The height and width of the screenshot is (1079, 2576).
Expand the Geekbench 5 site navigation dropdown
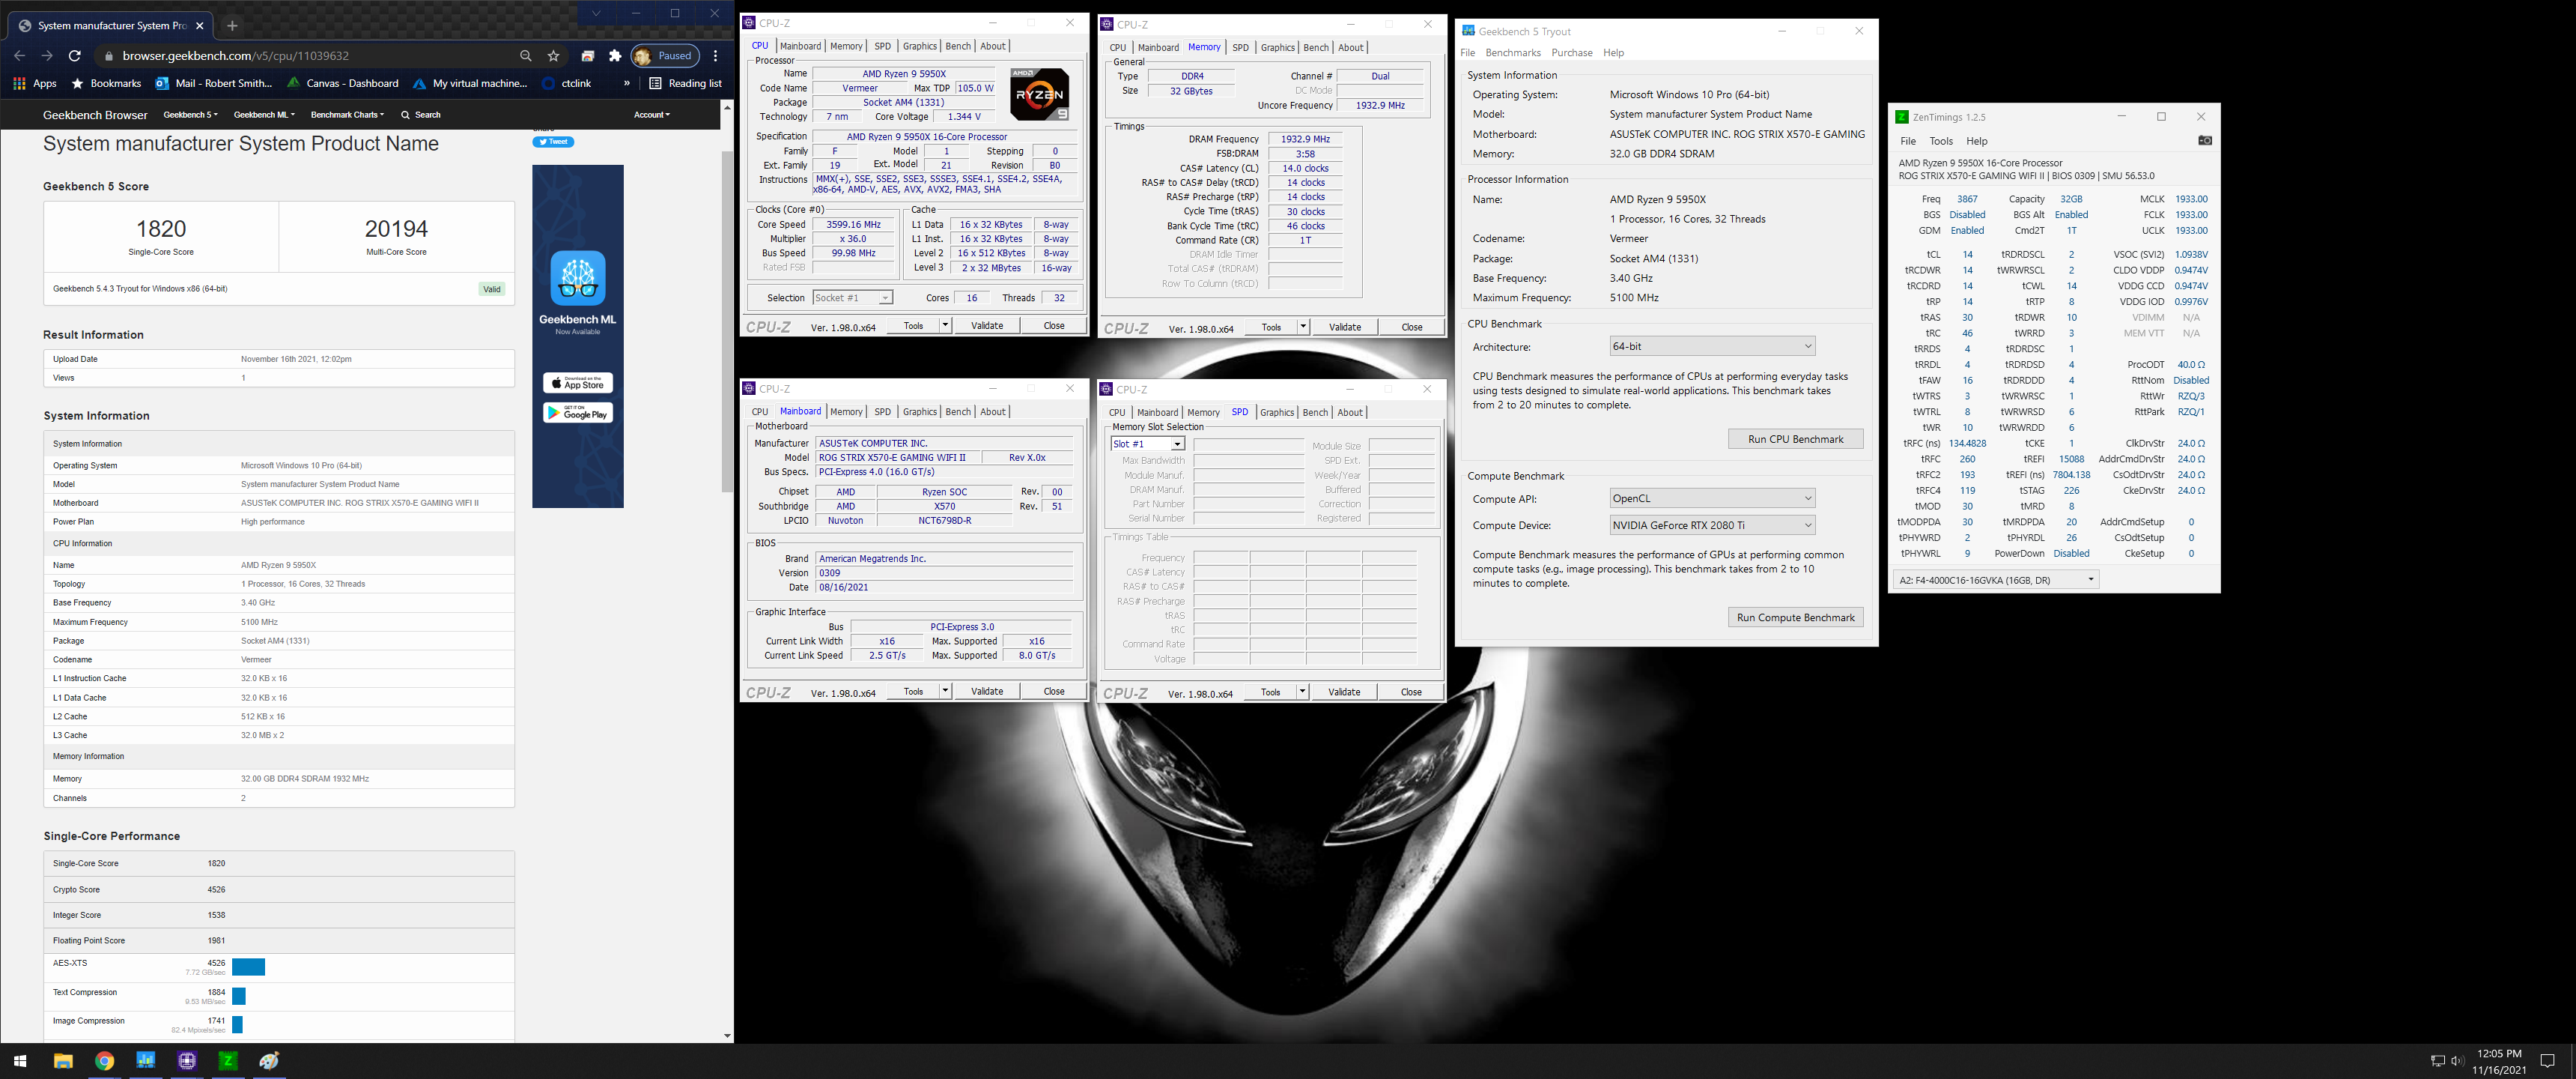pos(190,115)
